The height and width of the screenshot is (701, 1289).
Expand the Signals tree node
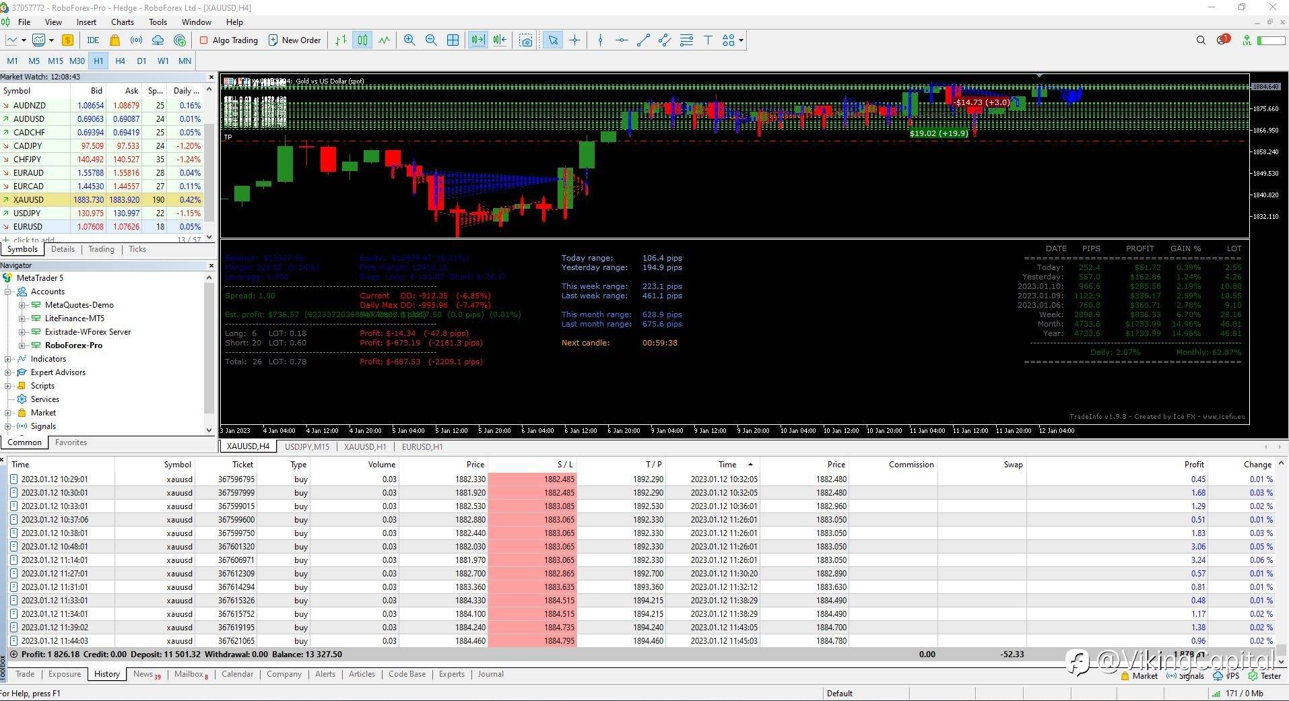[x=8, y=426]
